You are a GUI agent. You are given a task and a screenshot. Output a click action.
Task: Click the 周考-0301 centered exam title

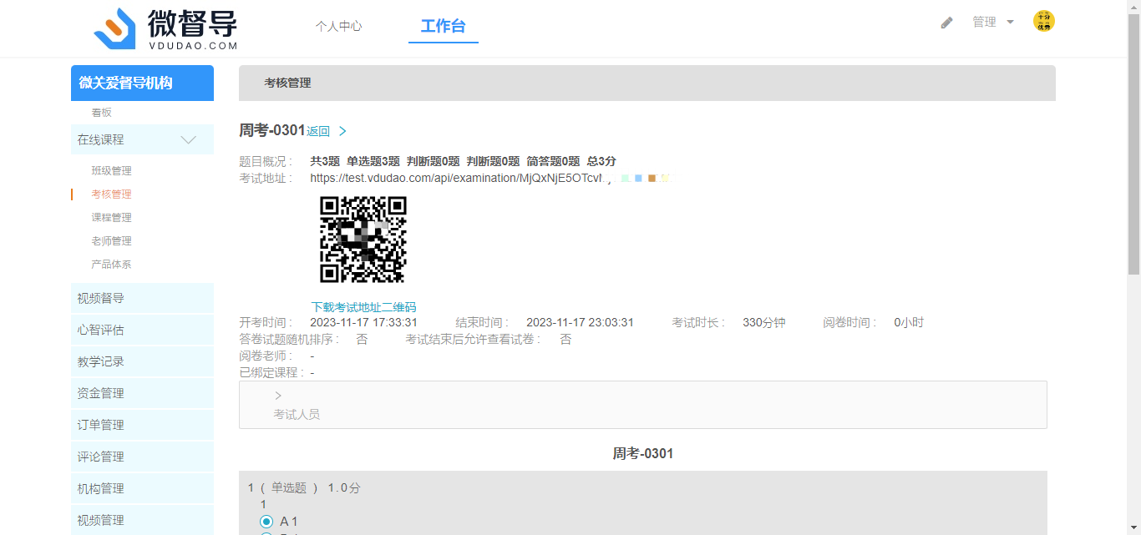(x=643, y=454)
